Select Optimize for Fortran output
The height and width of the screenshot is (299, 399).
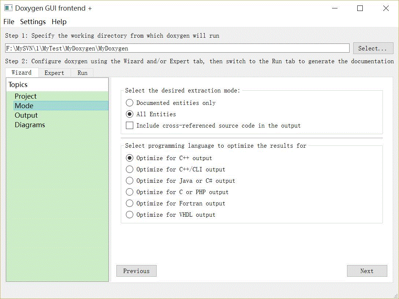point(176,203)
